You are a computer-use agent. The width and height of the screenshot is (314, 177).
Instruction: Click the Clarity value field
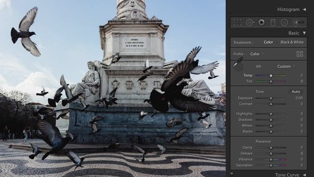click(302, 147)
